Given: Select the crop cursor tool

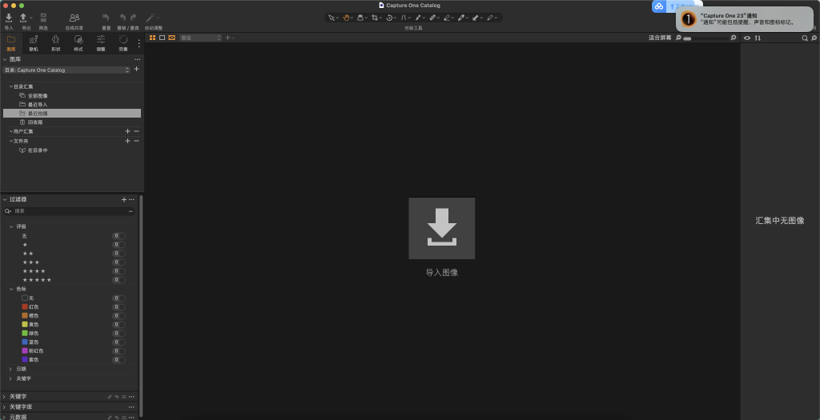Looking at the screenshot, I should [x=375, y=18].
